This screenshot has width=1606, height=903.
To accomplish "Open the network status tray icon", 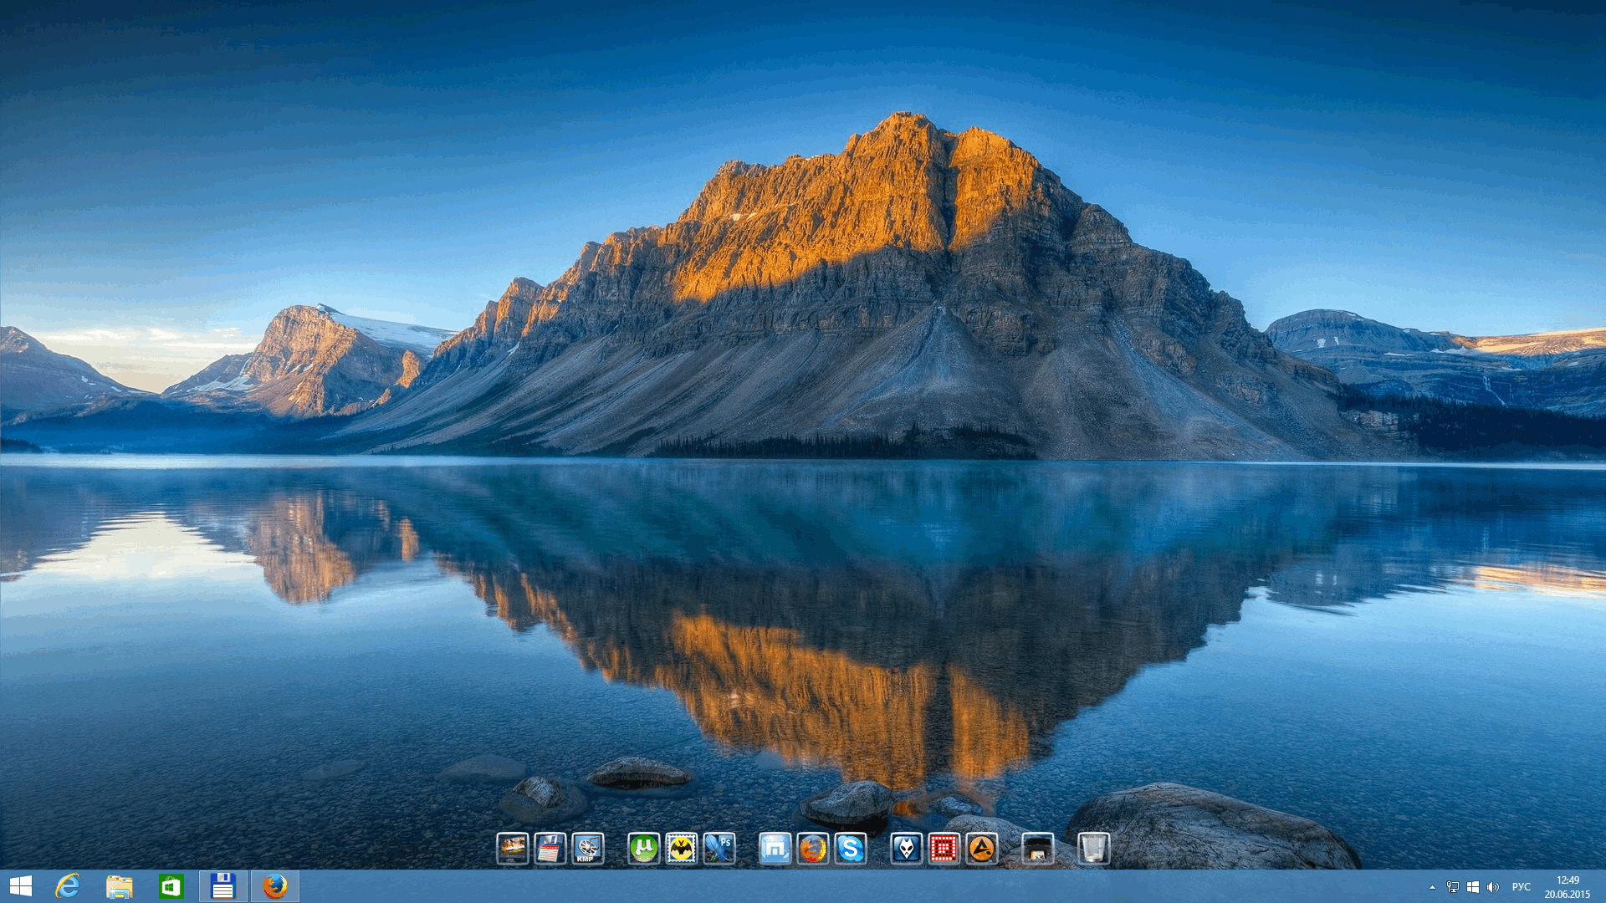I will coord(1453,887).
